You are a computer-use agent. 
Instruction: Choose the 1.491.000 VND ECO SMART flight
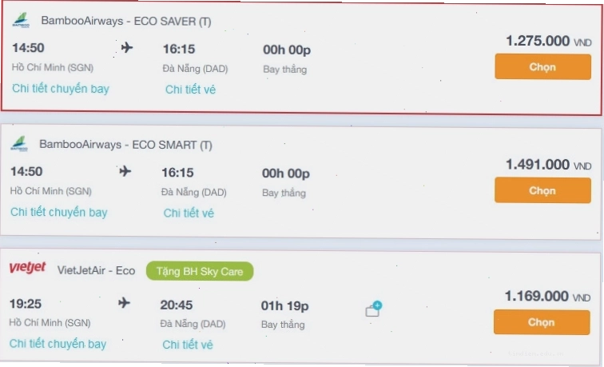click(542, 190)
